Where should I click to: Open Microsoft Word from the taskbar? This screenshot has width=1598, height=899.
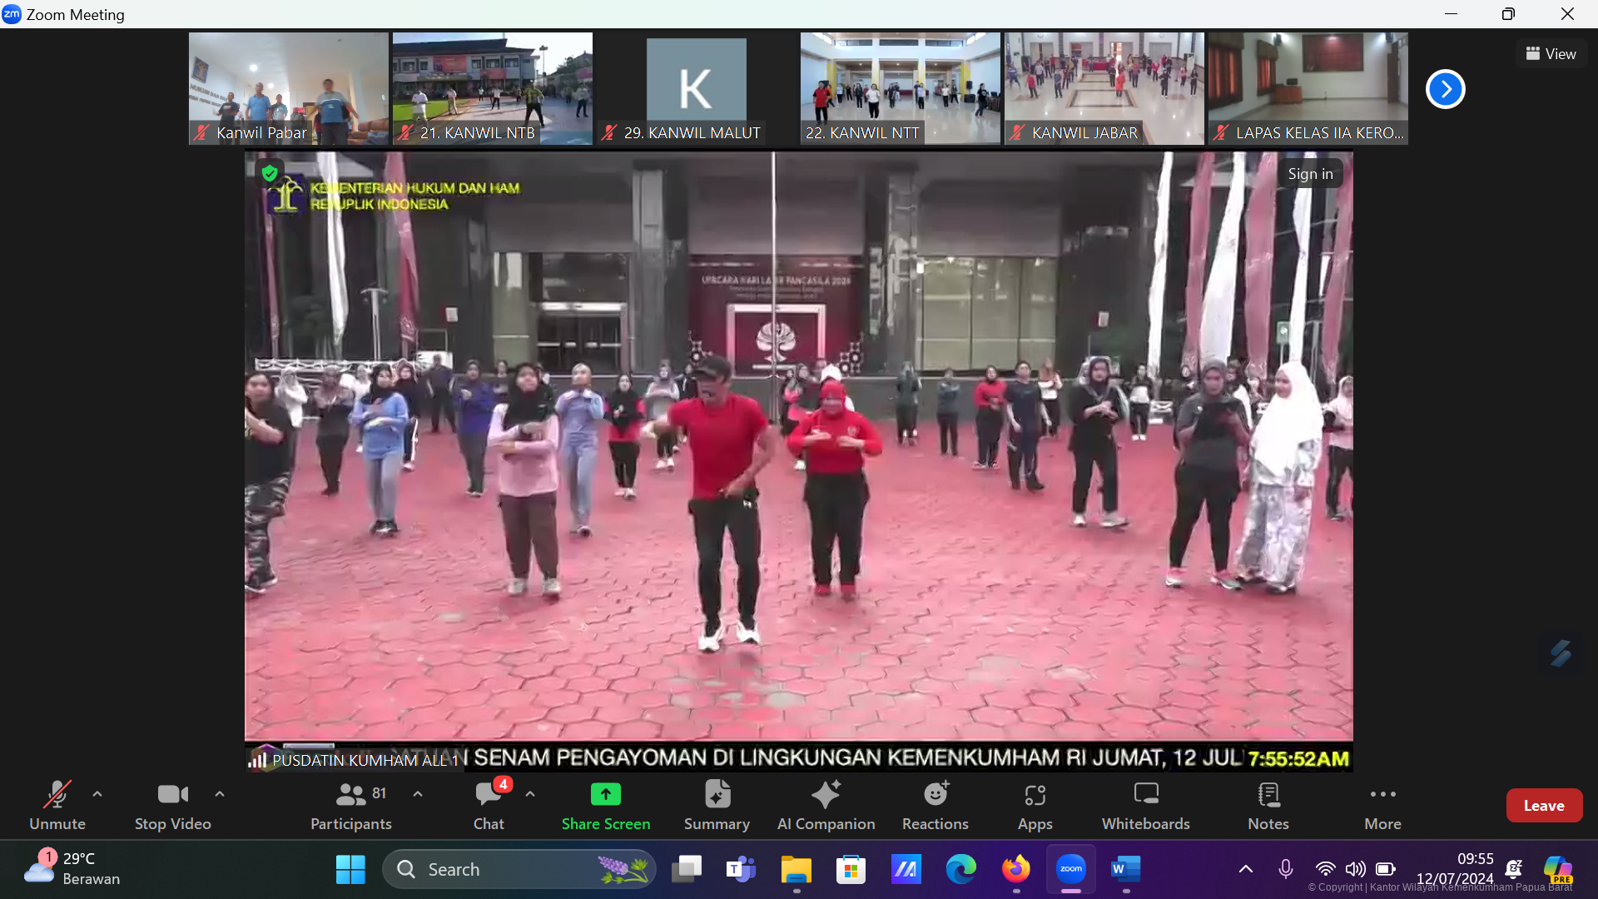1126,870
